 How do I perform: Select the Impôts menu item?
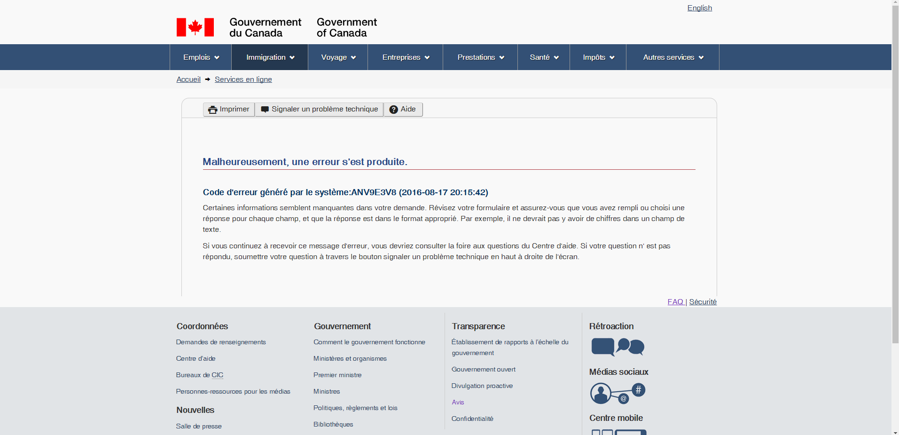[x=598, y=57]
